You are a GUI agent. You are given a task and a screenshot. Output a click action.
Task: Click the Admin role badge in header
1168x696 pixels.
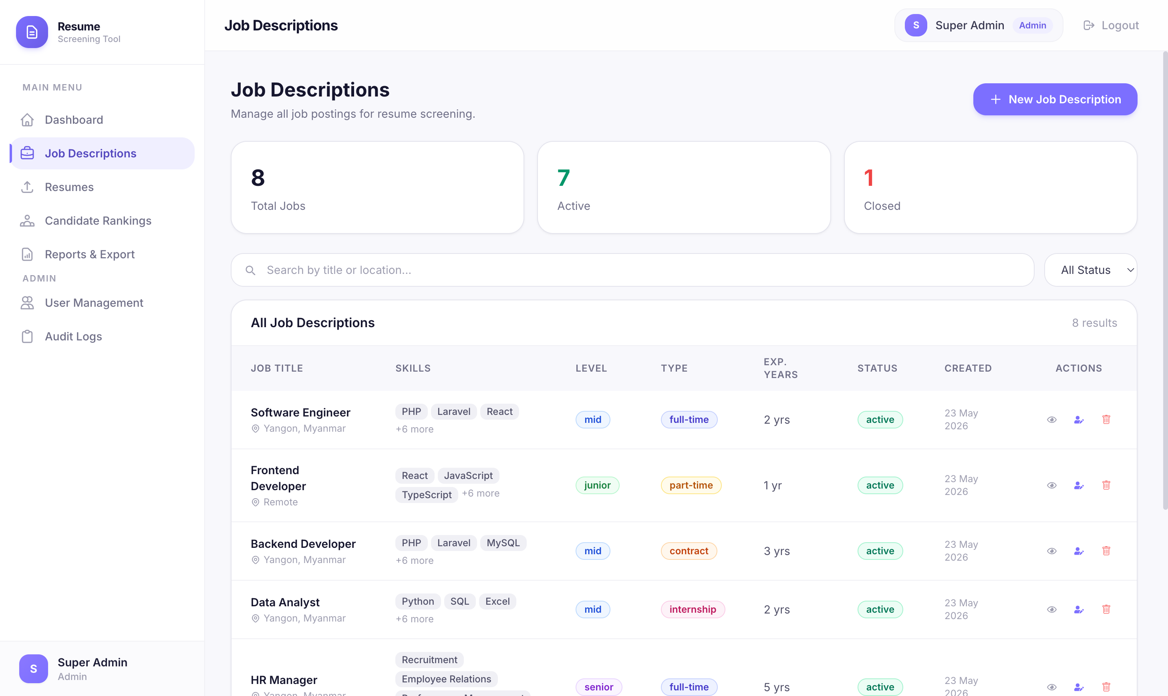pyautogui.click(x=1033, y=25)
